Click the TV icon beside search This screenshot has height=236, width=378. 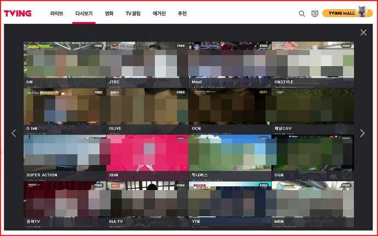315,14
